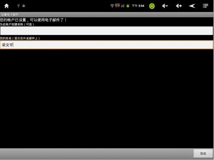Tap the USB connection notification icon

tap(18, 6)
